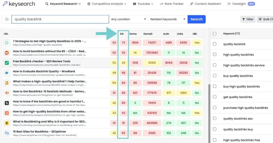Click the Keysearch logo
Image resolution: width=273 pixels, height=143 pixels.
pos(19,4)
